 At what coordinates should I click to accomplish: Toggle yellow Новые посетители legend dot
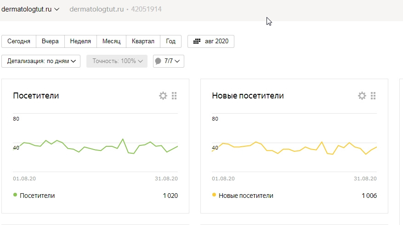pyautogui.click(x=214, y=195)
